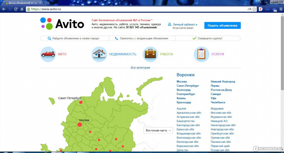284x153 pixels.
Task: Click the Личный кабинет user icon
Action: [170, 24]
